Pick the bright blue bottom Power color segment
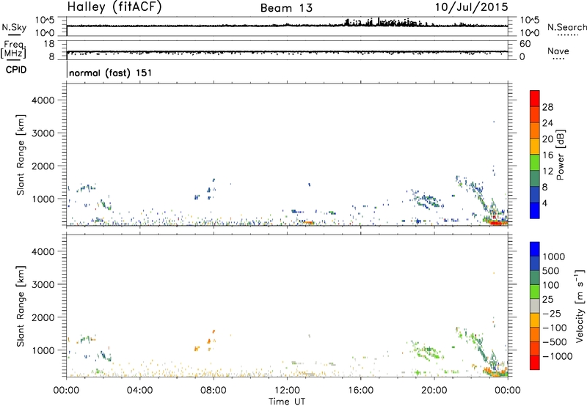 (535, 210)
